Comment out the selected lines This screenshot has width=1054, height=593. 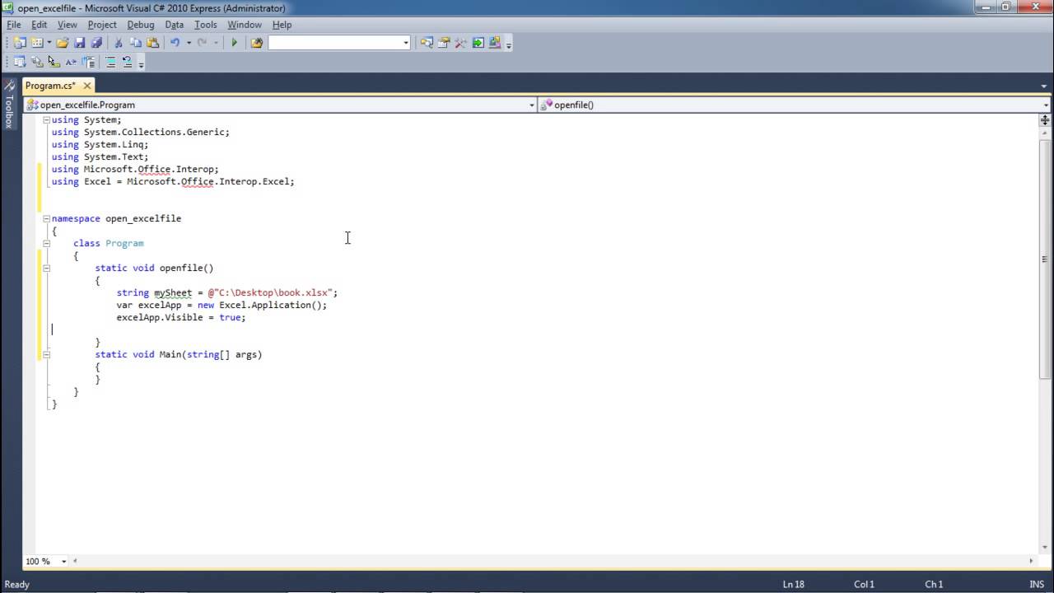point(111,61)
